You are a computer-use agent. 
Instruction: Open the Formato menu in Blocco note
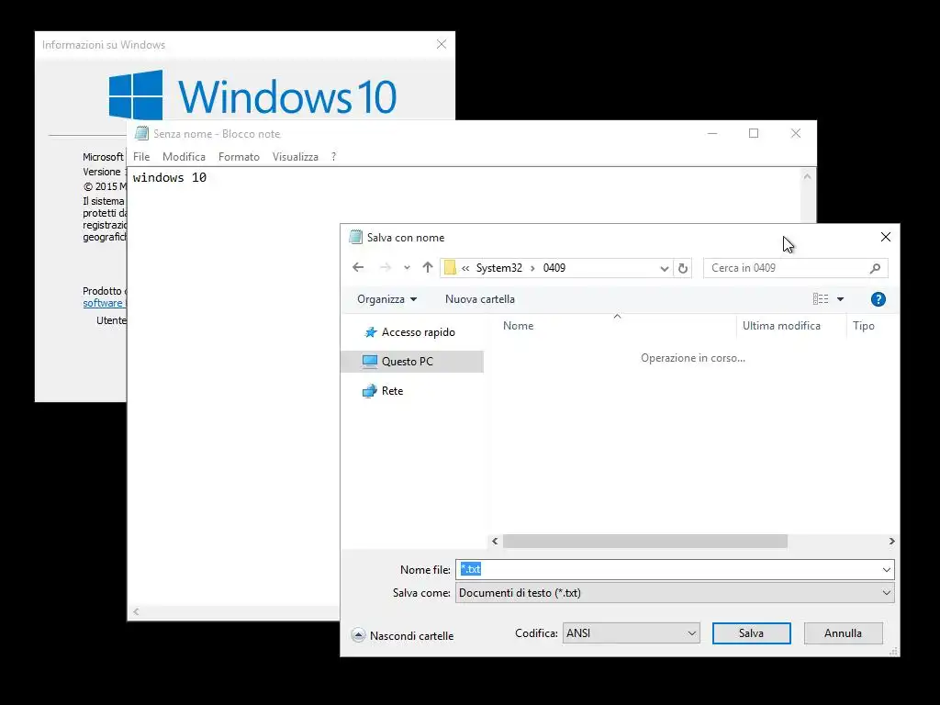tap(239, 157)
